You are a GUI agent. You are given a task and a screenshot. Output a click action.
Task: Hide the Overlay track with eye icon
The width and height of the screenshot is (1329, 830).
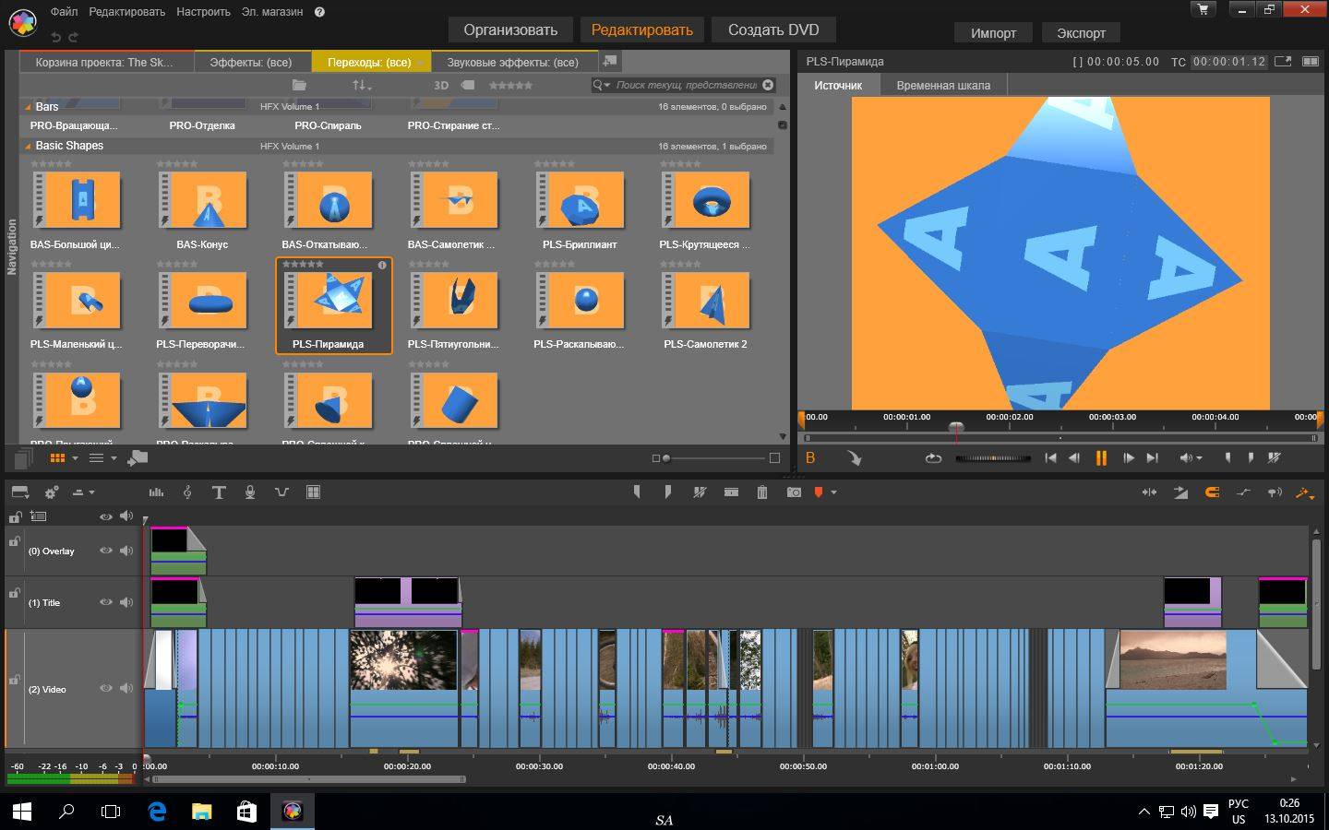click(106, 551)
